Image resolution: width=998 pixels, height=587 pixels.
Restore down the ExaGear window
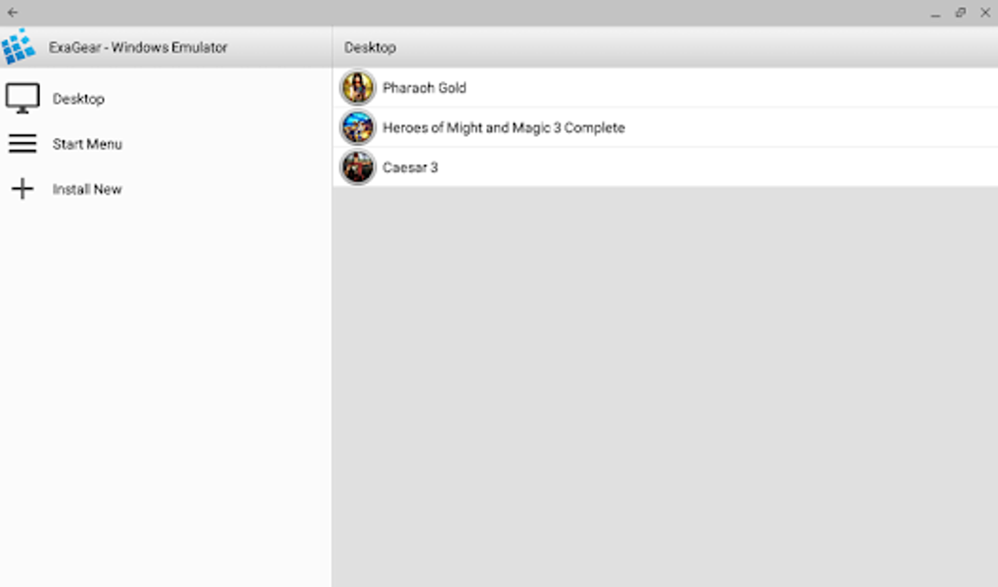point(961,13)
